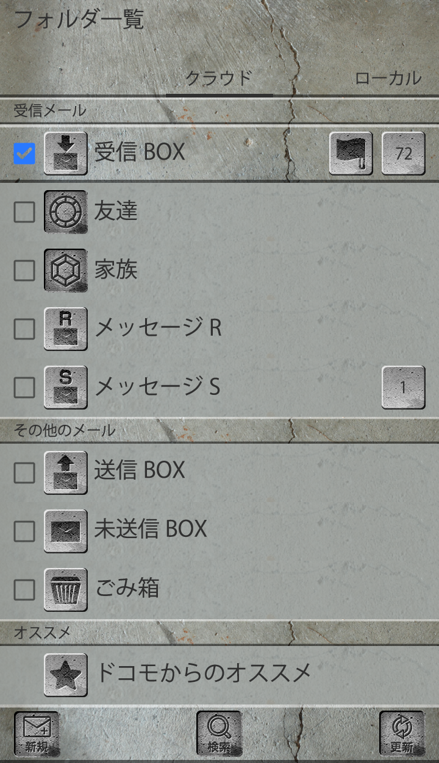Open the flag icon beside 受信 BOX
The width and height of the screenshot is (439, 763).
tap(351, 154)
